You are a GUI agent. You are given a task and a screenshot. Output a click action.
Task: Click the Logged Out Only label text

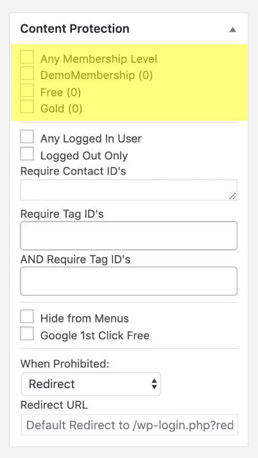pyautogui.click(x=84, y=155)
